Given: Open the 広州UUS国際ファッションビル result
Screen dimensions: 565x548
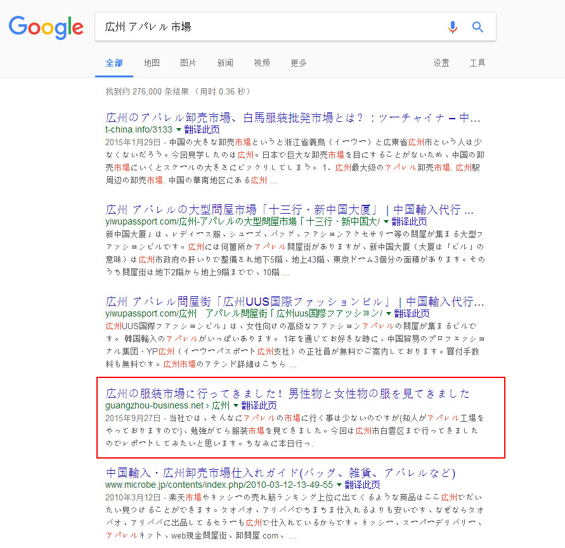Looking at the screenshot, I should pos(295,301).
